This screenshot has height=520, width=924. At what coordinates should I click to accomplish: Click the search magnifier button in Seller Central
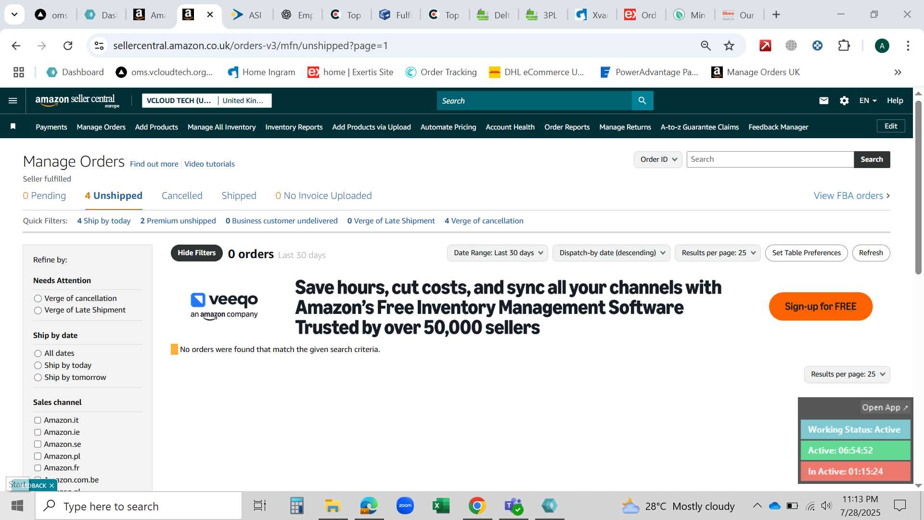pos(642,101)
